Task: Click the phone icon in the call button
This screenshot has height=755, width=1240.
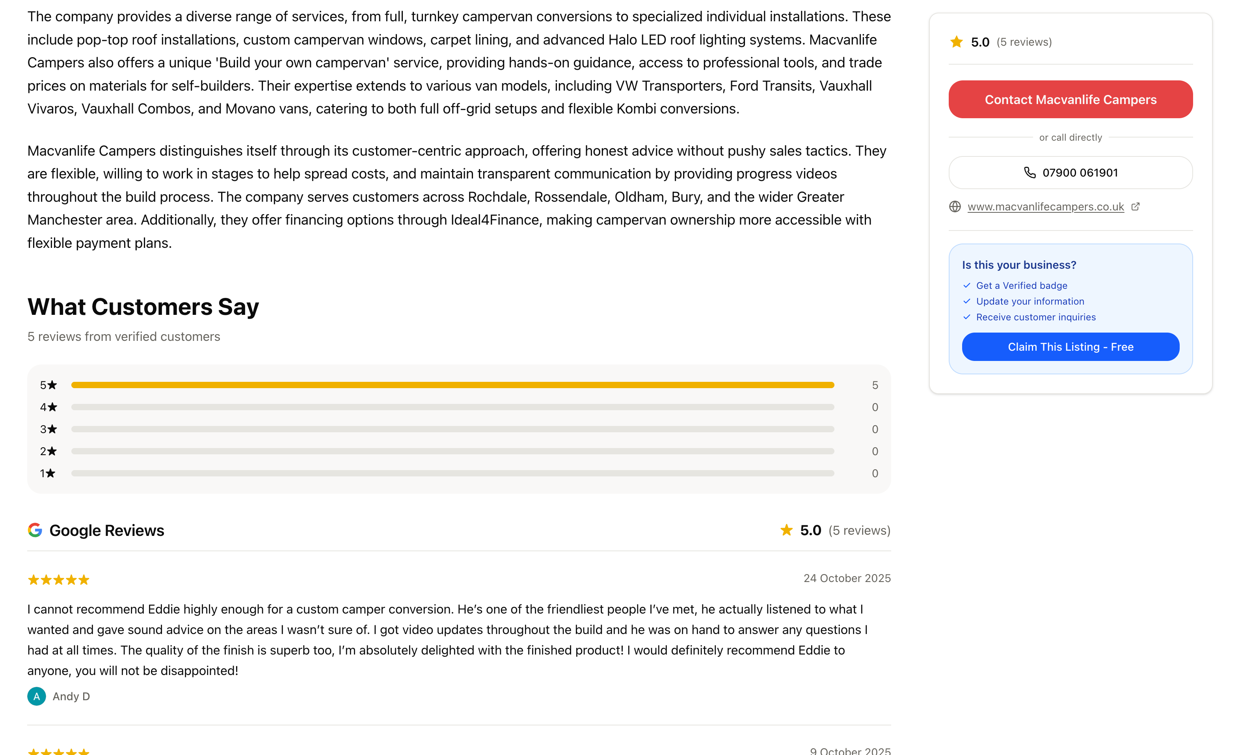Action: click(1030, 173)
